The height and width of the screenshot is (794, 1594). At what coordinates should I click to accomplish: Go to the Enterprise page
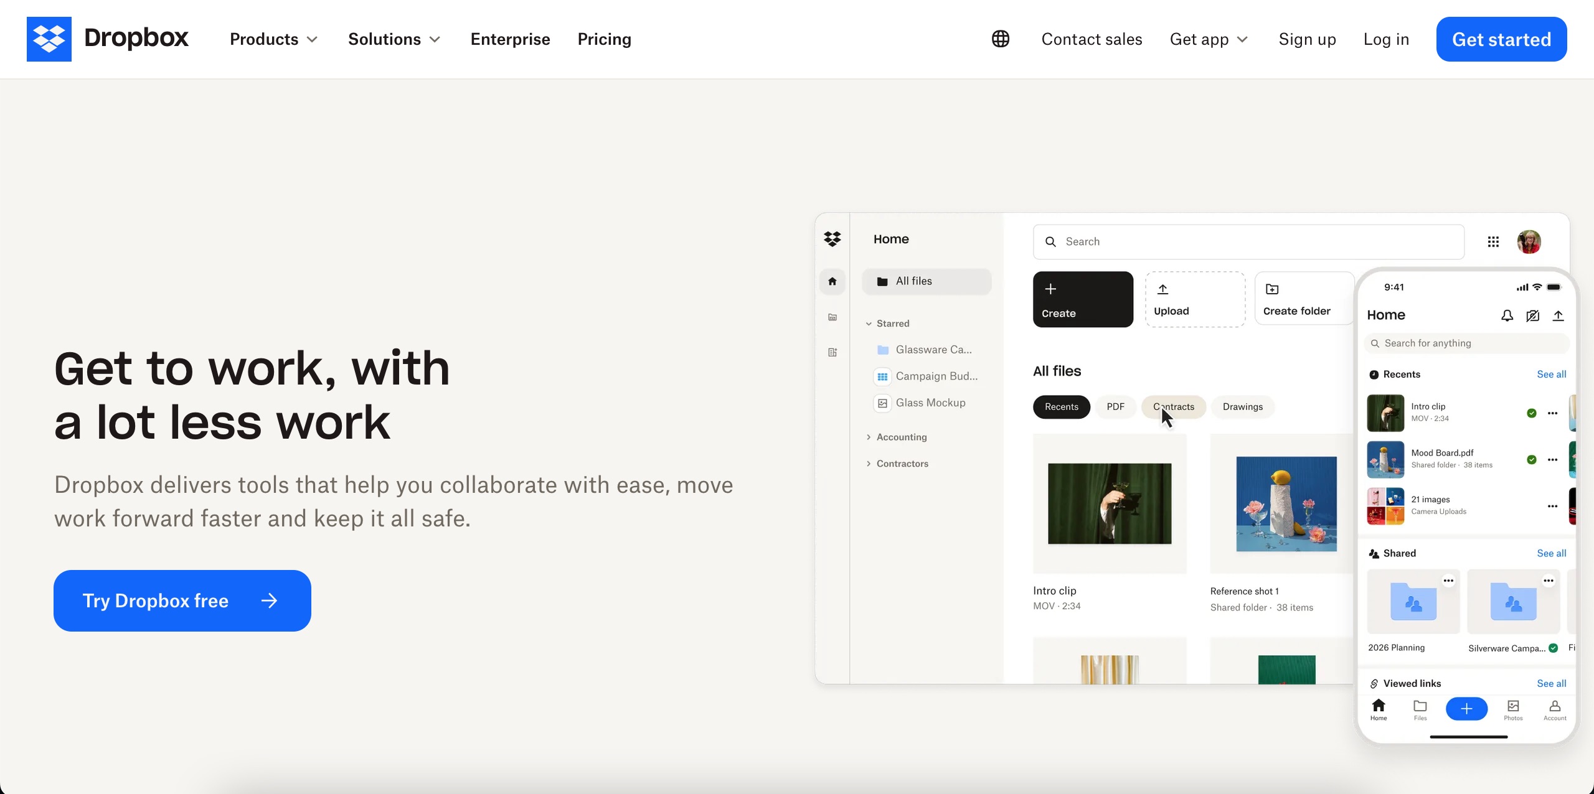pyautogui.click(x=510, y=39)
